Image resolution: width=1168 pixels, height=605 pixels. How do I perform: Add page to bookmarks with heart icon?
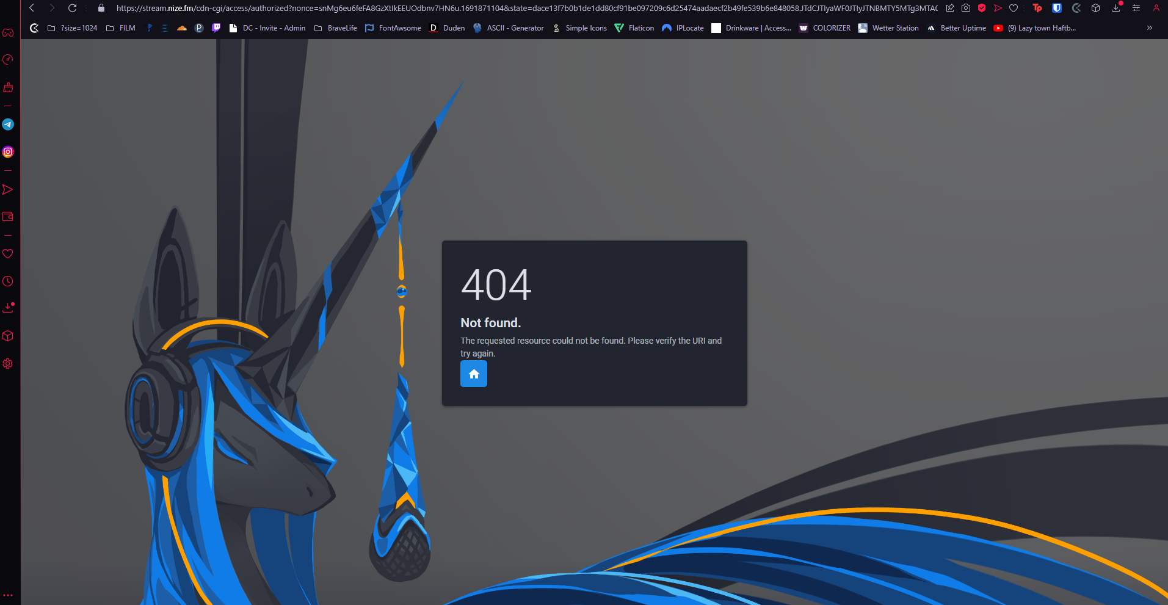pyautogui.click(x=1014, y=8)
